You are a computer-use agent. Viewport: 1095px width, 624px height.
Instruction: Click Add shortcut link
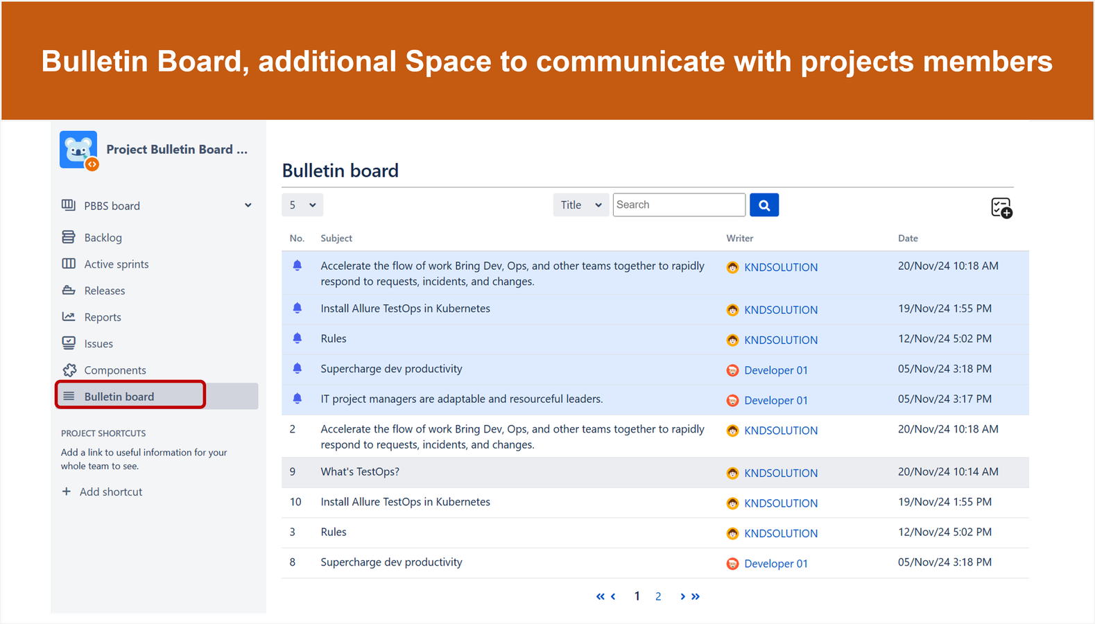(111, 492)
